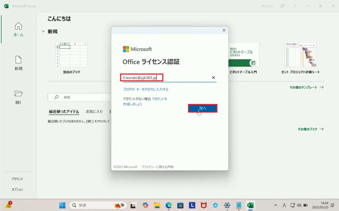Click the help question mark icon
Image resolution: width=339 pixels, height=211 pixels.
295,6
